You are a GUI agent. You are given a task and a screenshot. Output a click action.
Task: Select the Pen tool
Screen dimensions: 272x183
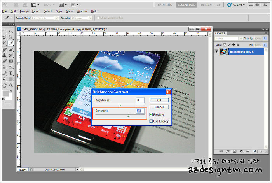click(x=5, y=73)
